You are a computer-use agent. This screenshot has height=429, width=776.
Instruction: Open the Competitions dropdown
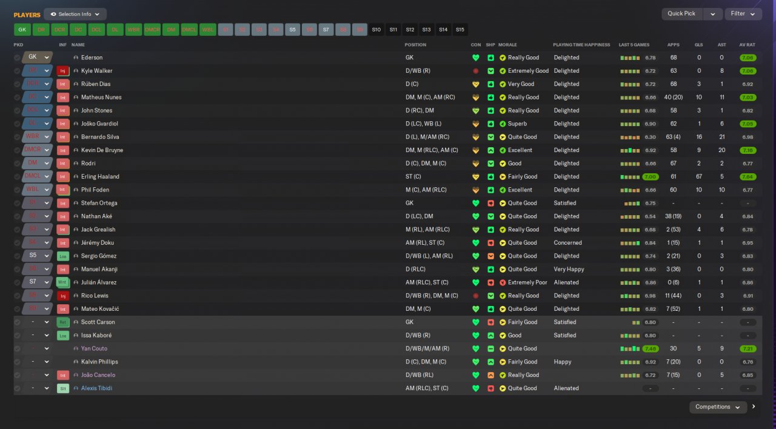[x=718, y=407]
